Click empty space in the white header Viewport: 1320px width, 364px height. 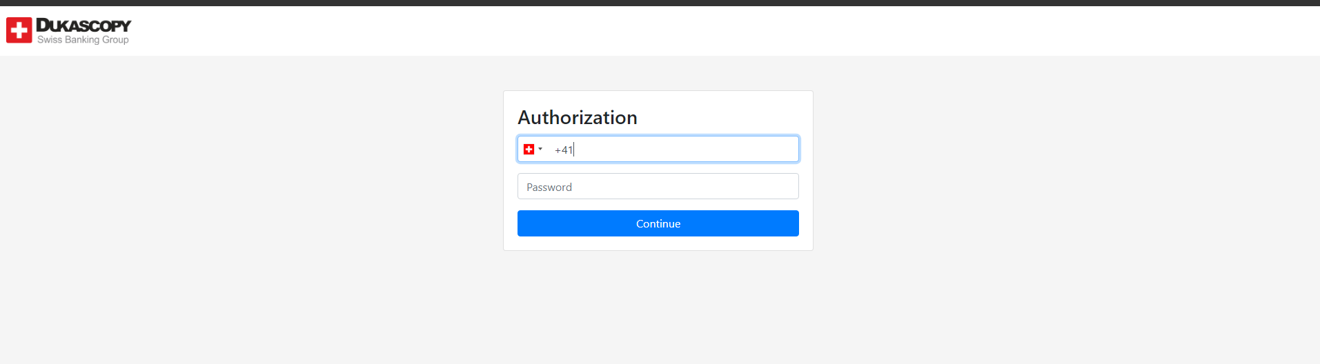click(x=690, y=31)
